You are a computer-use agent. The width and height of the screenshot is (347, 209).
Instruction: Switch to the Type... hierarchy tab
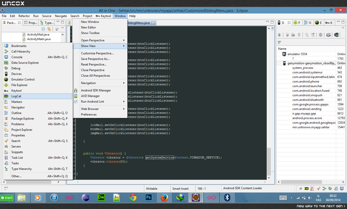[47, 23]
